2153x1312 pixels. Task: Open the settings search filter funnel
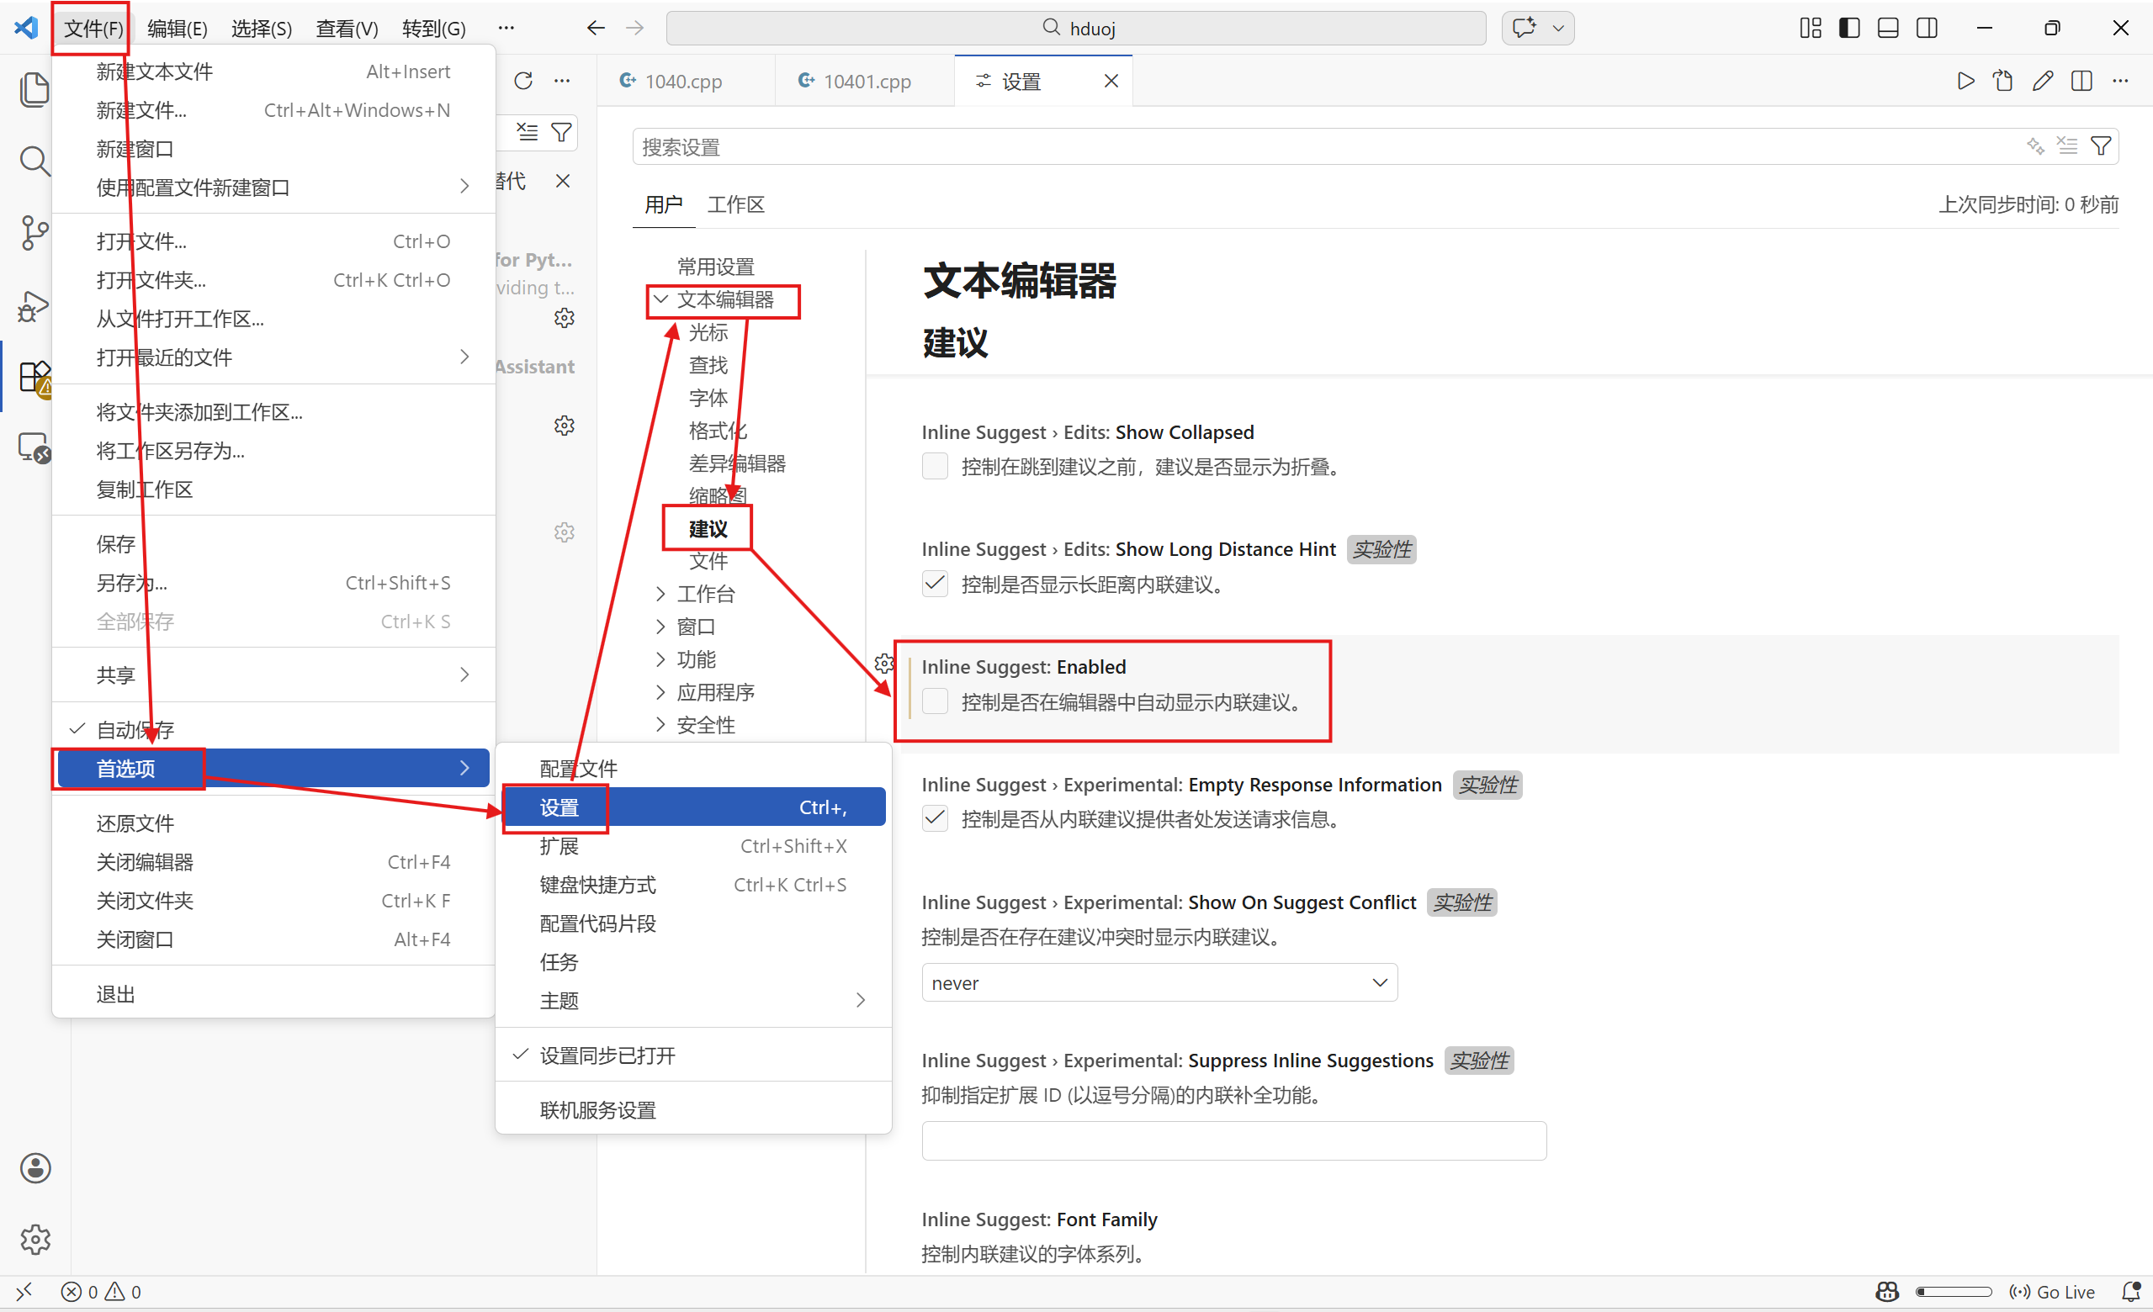(2101, 145)
